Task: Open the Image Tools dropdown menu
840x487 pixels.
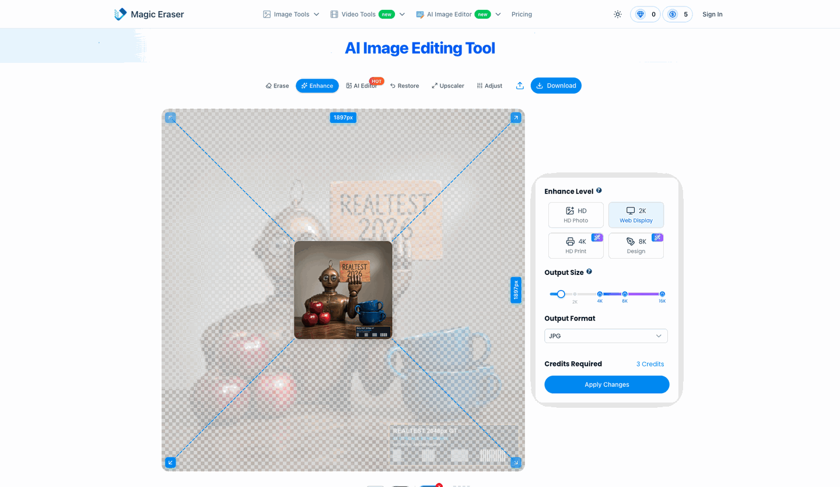Action: (x=291, y=14)
